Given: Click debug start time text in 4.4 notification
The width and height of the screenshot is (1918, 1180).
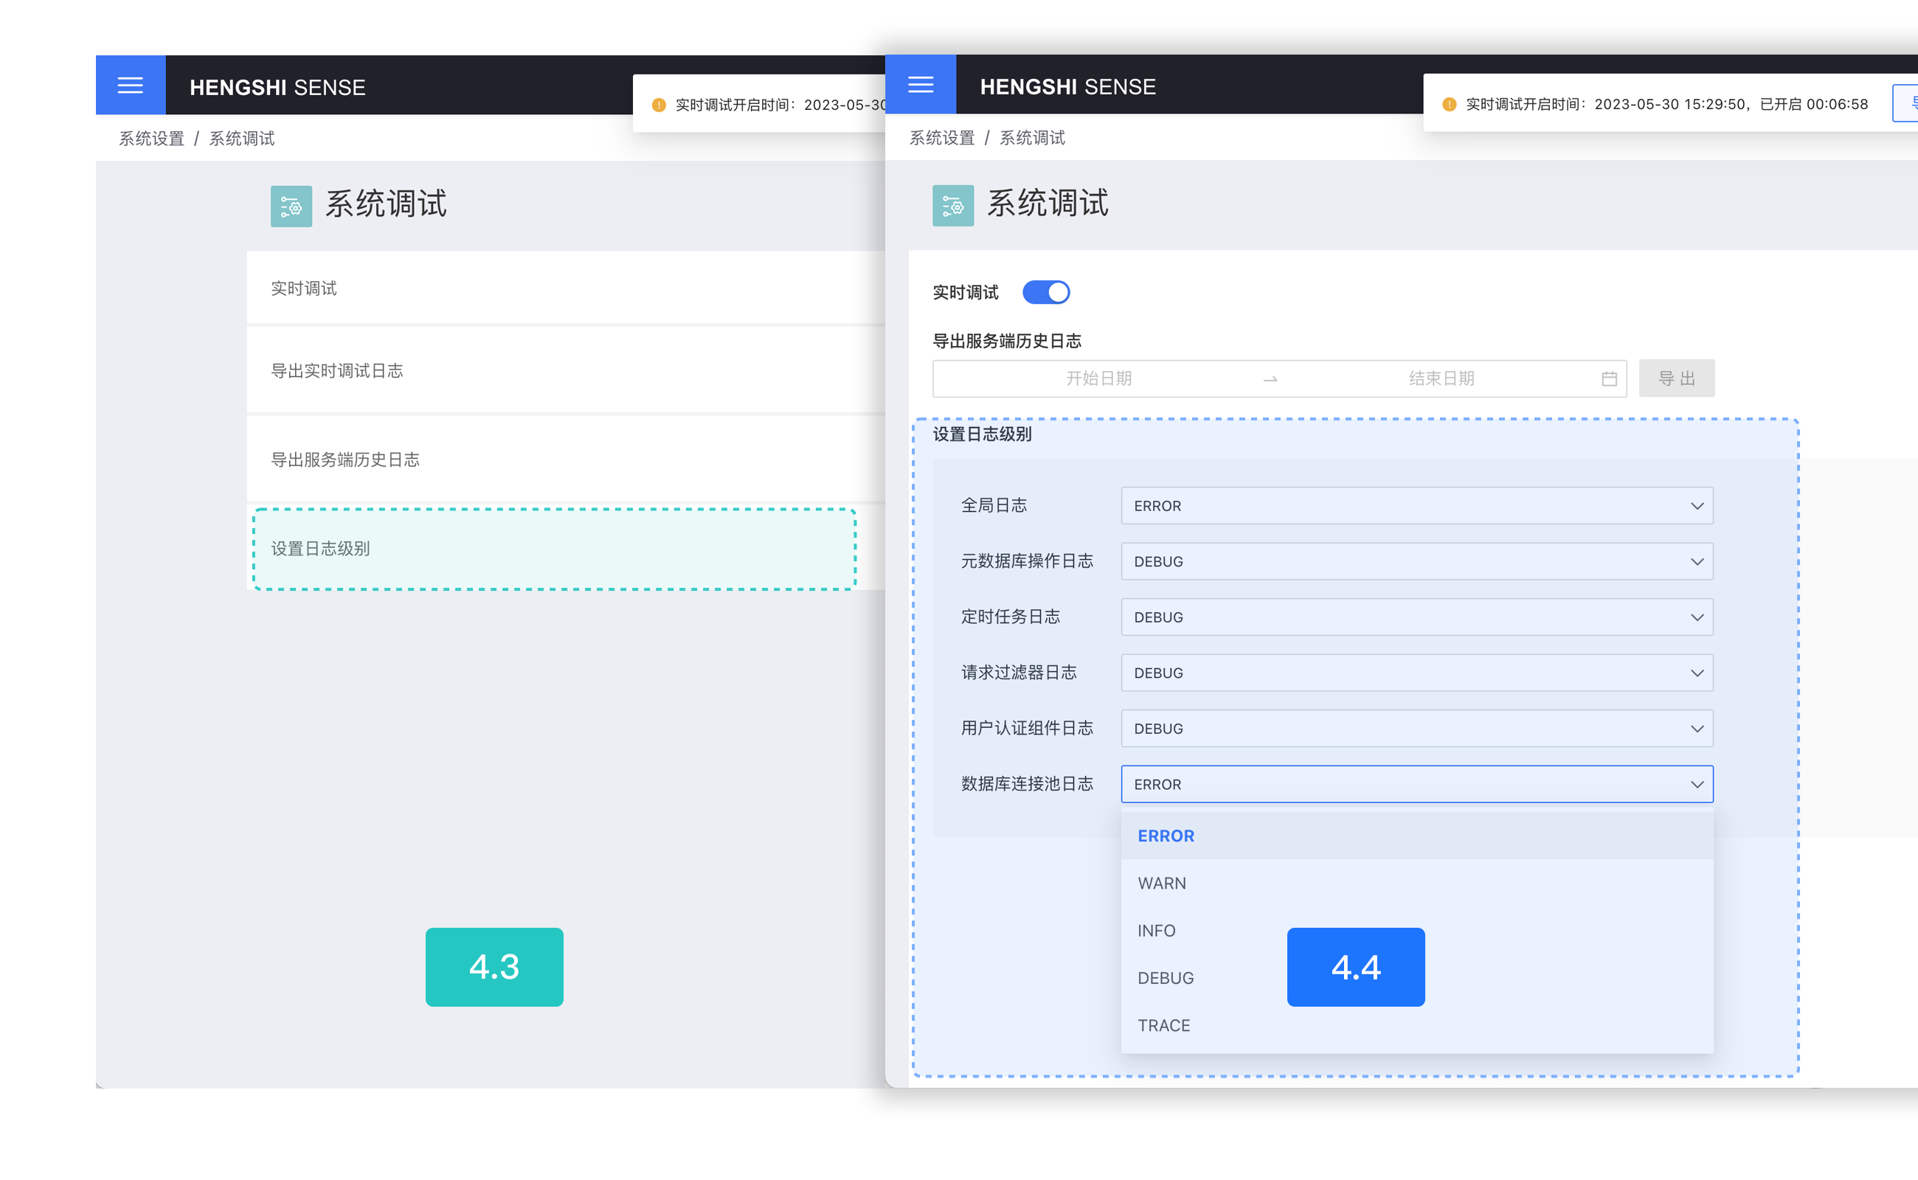Looking at the screenshot, I should [x=1666, y=105].
